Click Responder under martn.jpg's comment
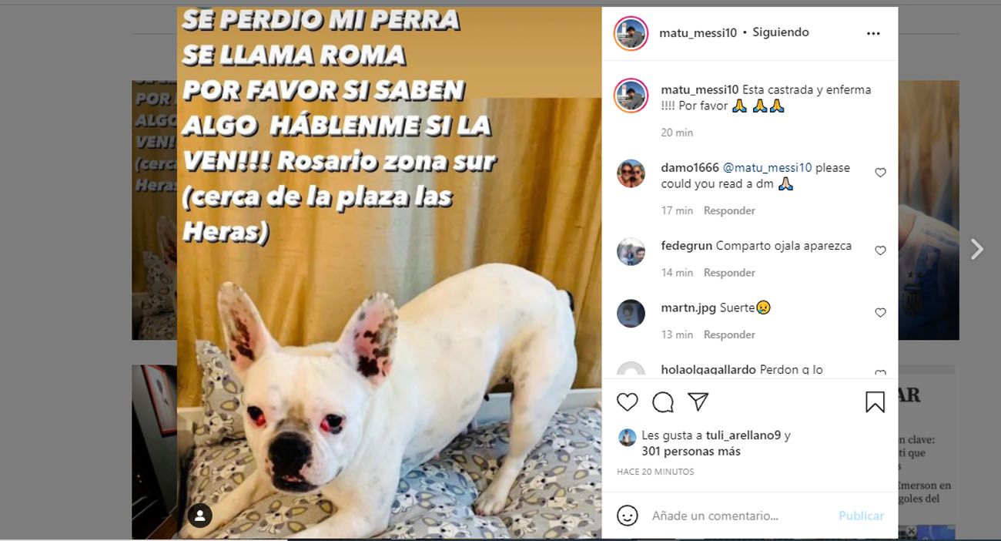 coord(729,334)
